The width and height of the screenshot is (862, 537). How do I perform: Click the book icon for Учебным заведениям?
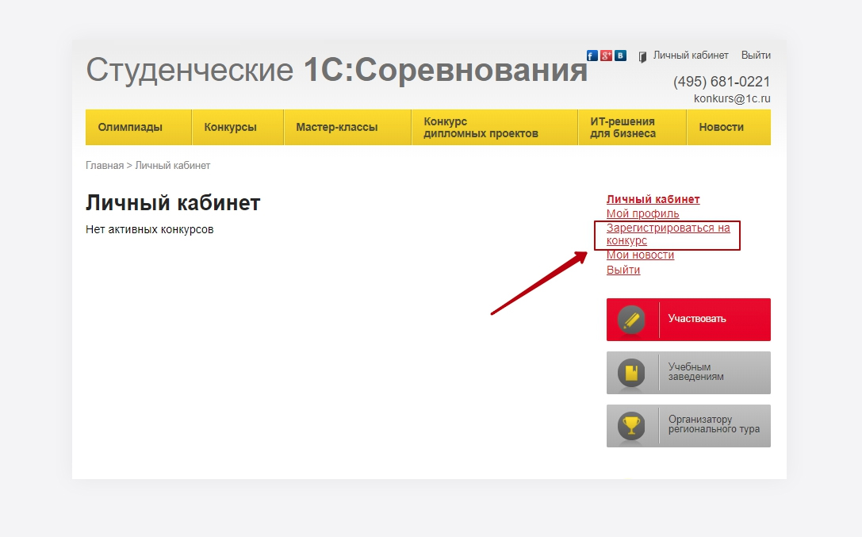(631, 373)
